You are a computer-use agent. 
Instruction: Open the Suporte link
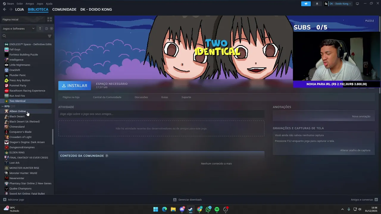[186, 97]
